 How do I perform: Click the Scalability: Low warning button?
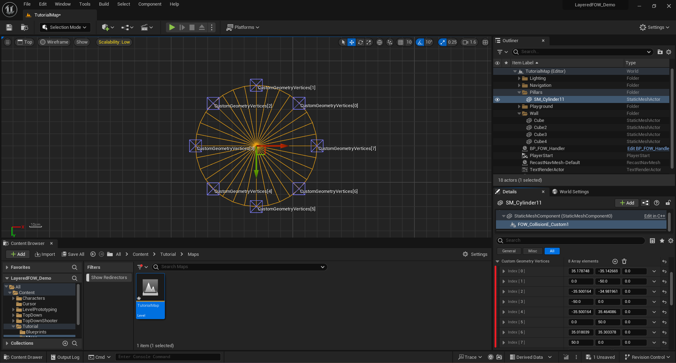[114, 42]
